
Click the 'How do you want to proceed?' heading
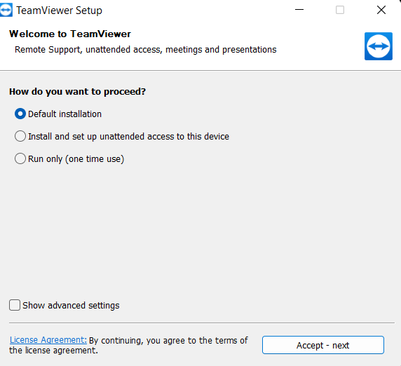pos(78,92)
